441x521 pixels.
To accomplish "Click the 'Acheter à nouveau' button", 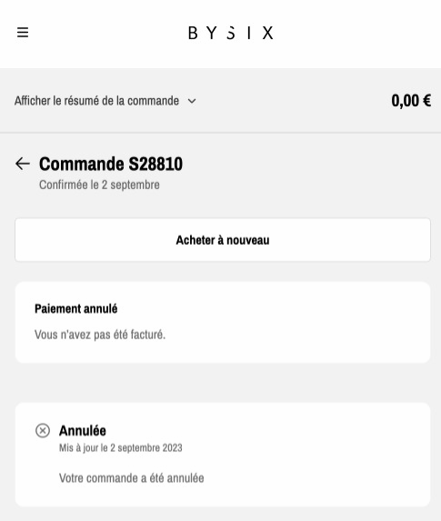I will tap(223, 240).
